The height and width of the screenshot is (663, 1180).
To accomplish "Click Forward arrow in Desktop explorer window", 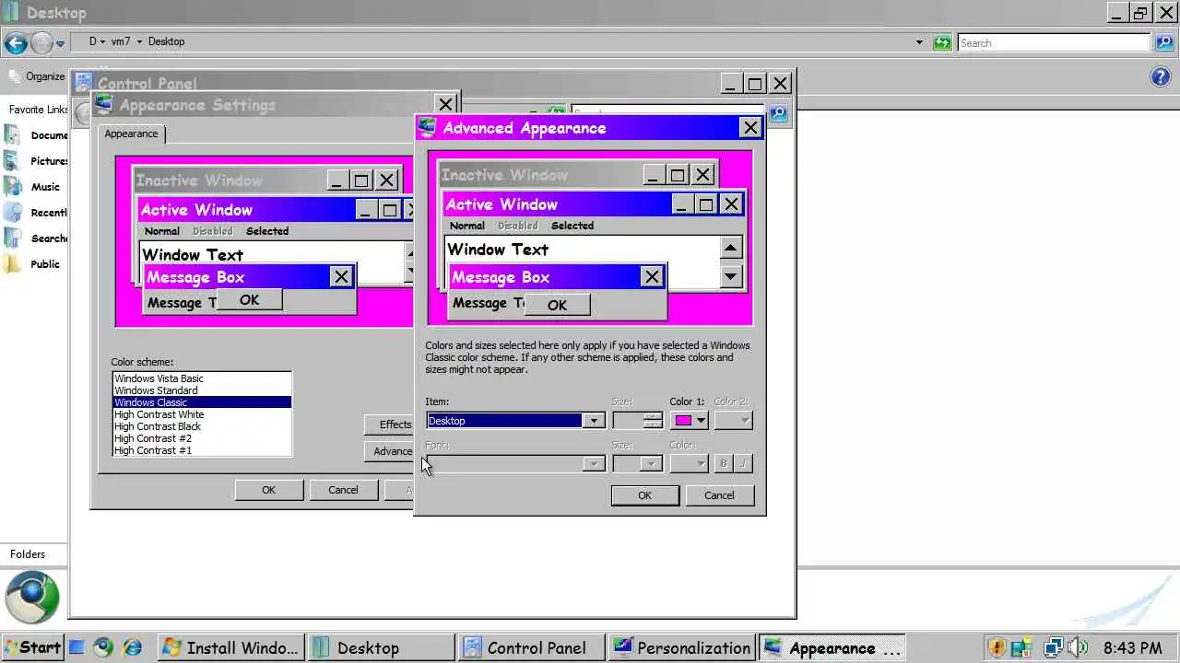I will pos(41,42).
